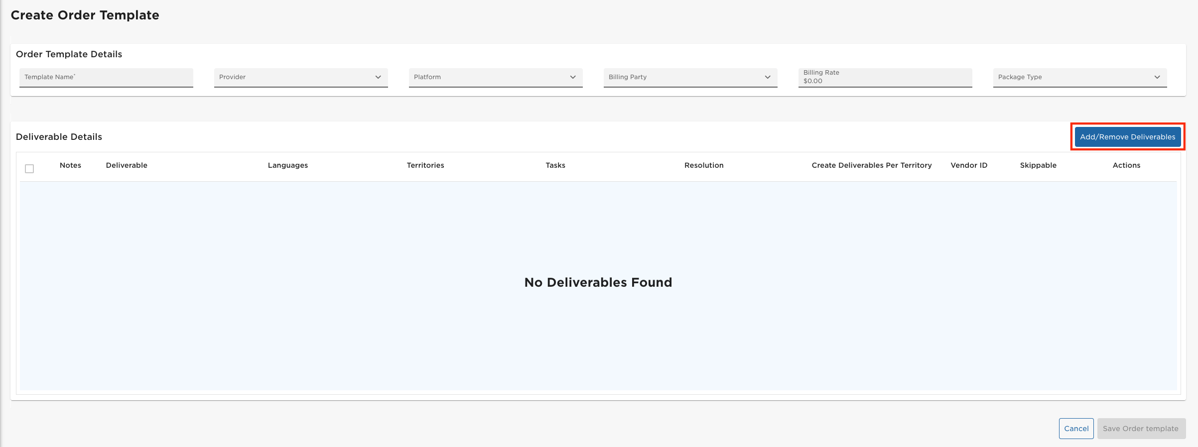Open the Billing Party dropdown

[x=690, y=78]
